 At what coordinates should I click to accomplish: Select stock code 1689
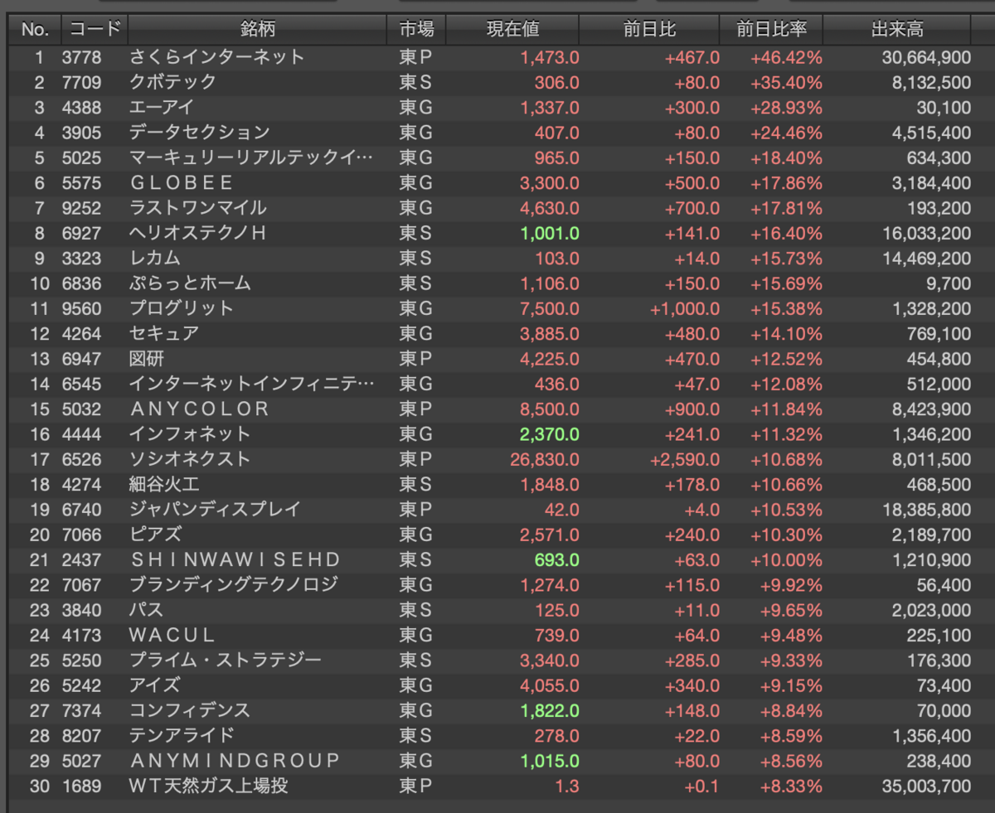[x=81, y=786]
